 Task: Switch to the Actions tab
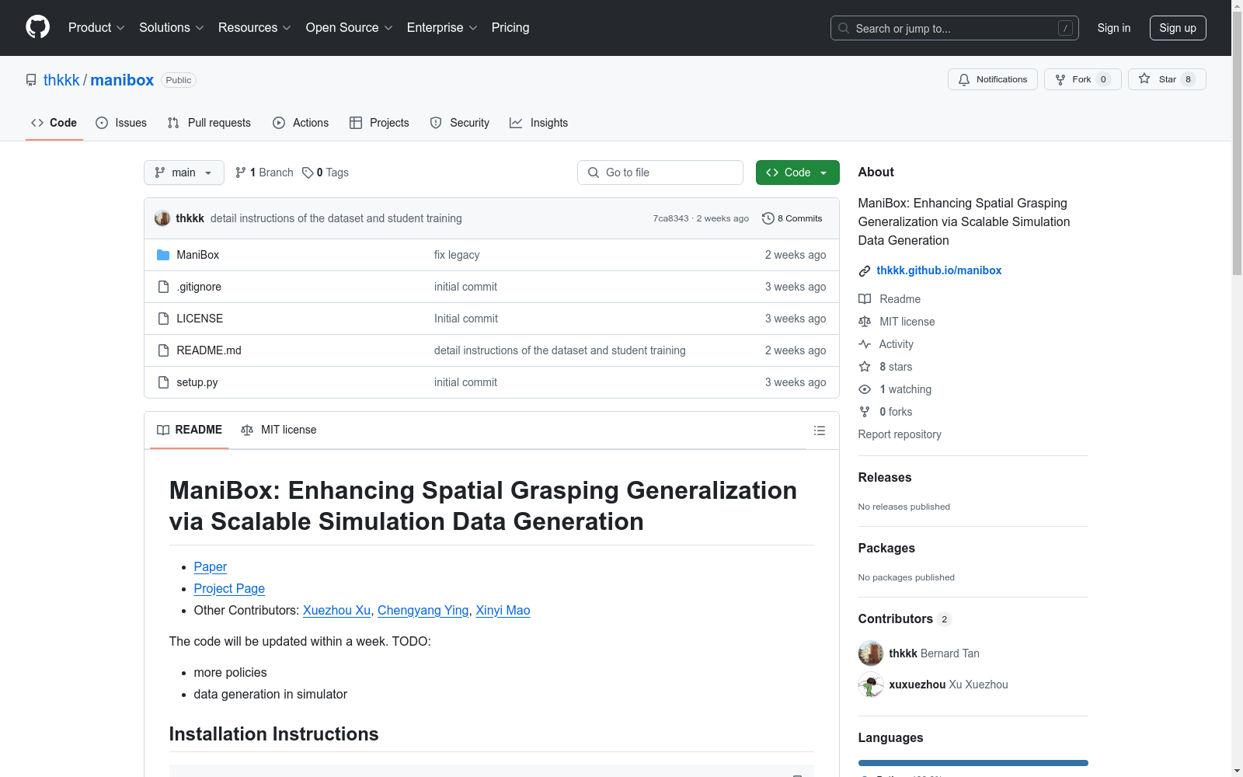pos(301,123)
